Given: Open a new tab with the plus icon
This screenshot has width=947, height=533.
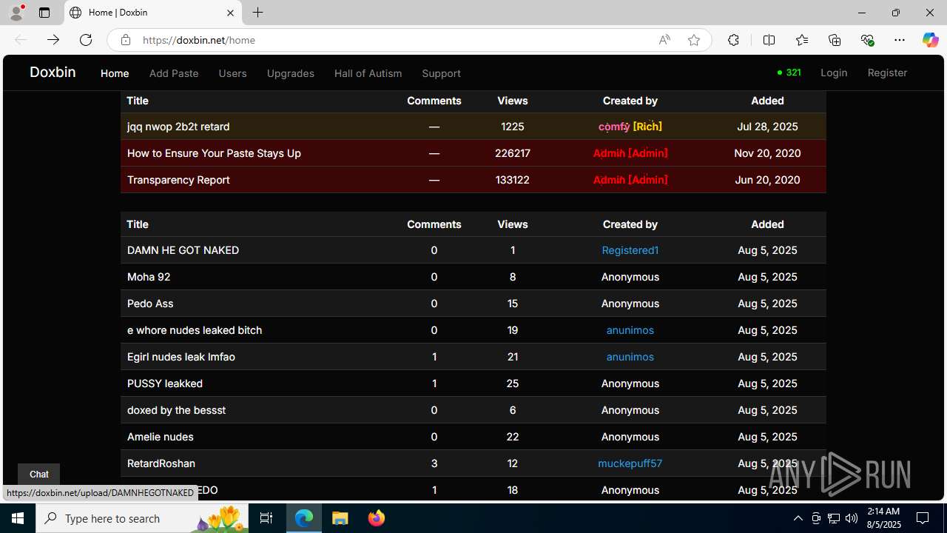Looking at the screenshot, I should point(257,13).
